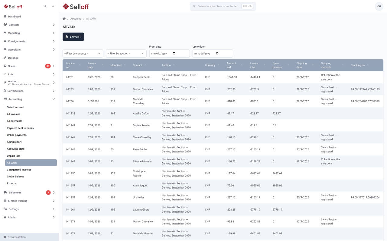387x241 pixels.
Task: Click the Lots list icon
Action: click(x=5, y=74)
